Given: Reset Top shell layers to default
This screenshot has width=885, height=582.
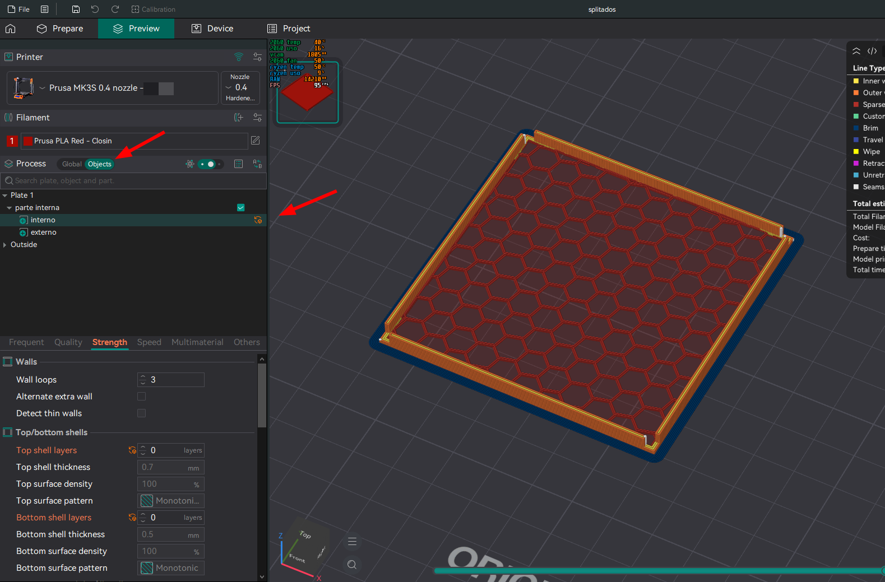Looking at the screenshot, I should tap(132, 450).
